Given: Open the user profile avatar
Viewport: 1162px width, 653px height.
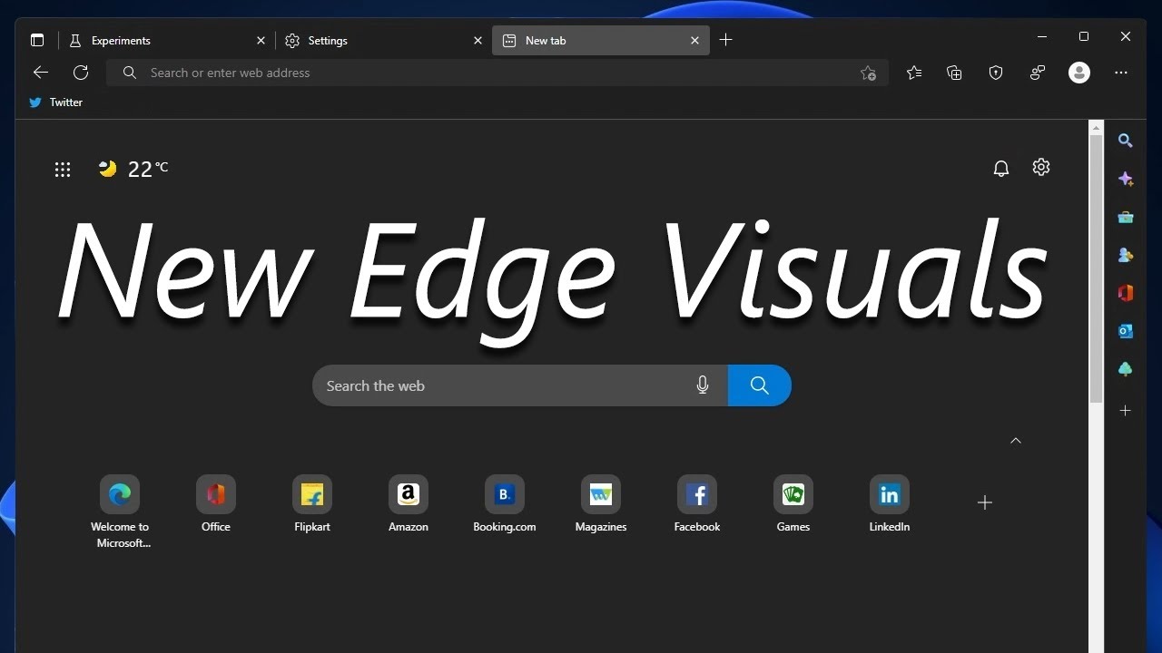Looking at the screenshot, I should pyautogui.click(x=1079, y=73).
